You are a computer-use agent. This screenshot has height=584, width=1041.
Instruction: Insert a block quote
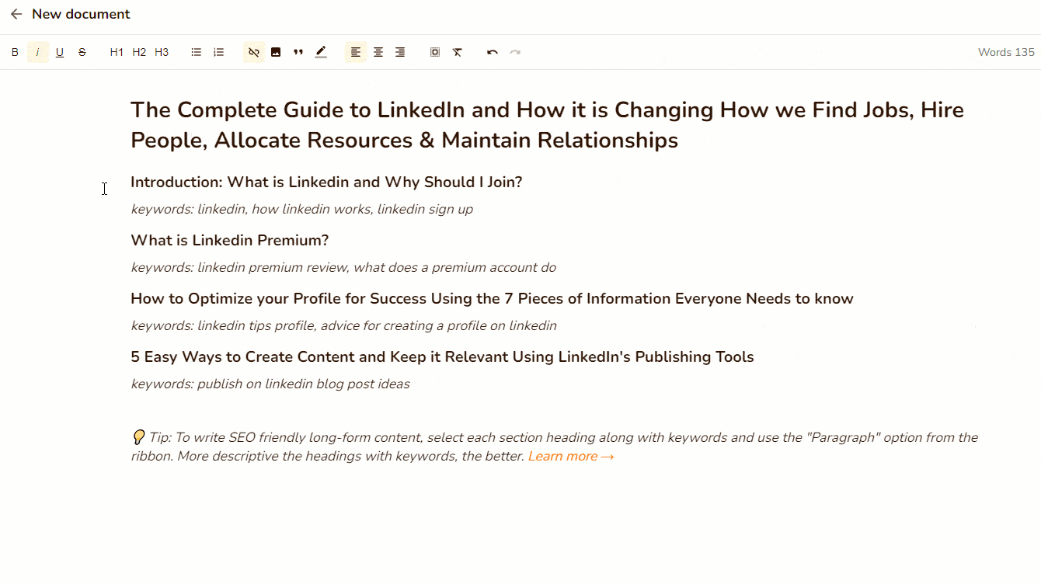coord(298,52)
